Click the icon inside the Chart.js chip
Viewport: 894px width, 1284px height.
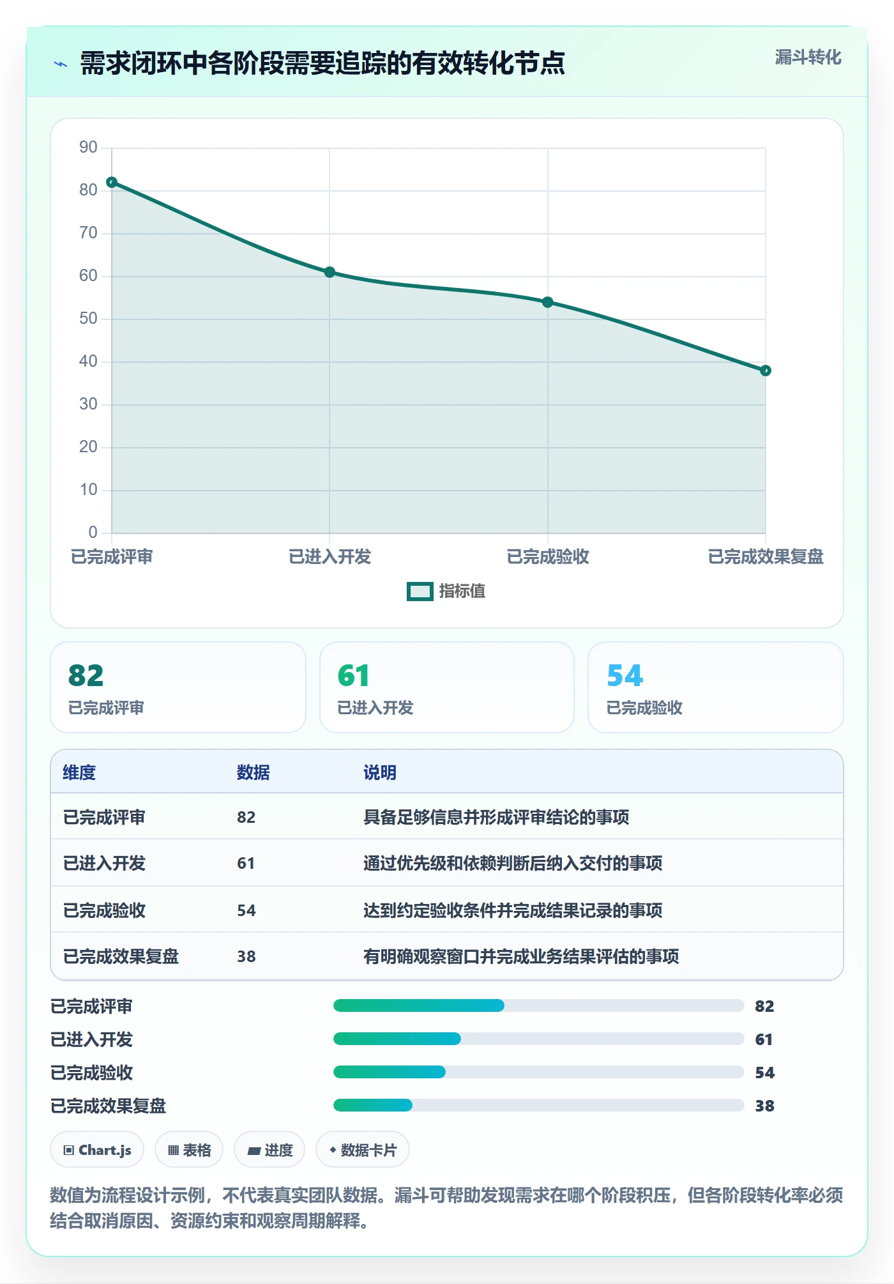69,1150
